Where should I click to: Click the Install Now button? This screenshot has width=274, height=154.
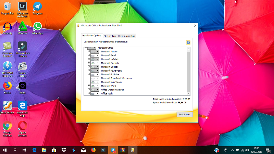point(185,115)
